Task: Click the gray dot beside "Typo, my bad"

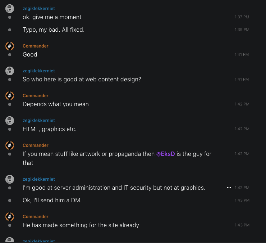Action: tap(10, 30)
